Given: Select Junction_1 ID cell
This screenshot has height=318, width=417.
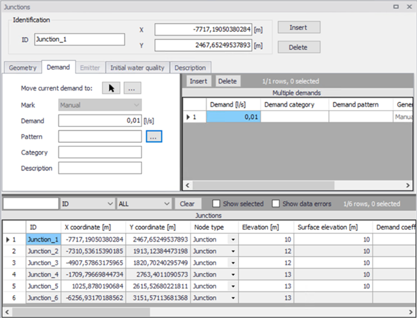Looking at the screenshot, I should coord(44,239).
